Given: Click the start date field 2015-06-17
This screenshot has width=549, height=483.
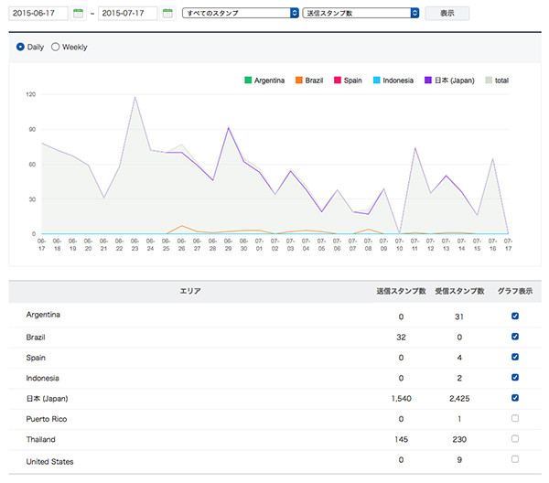Looking at the screenshot, I should tap(36, 14).
